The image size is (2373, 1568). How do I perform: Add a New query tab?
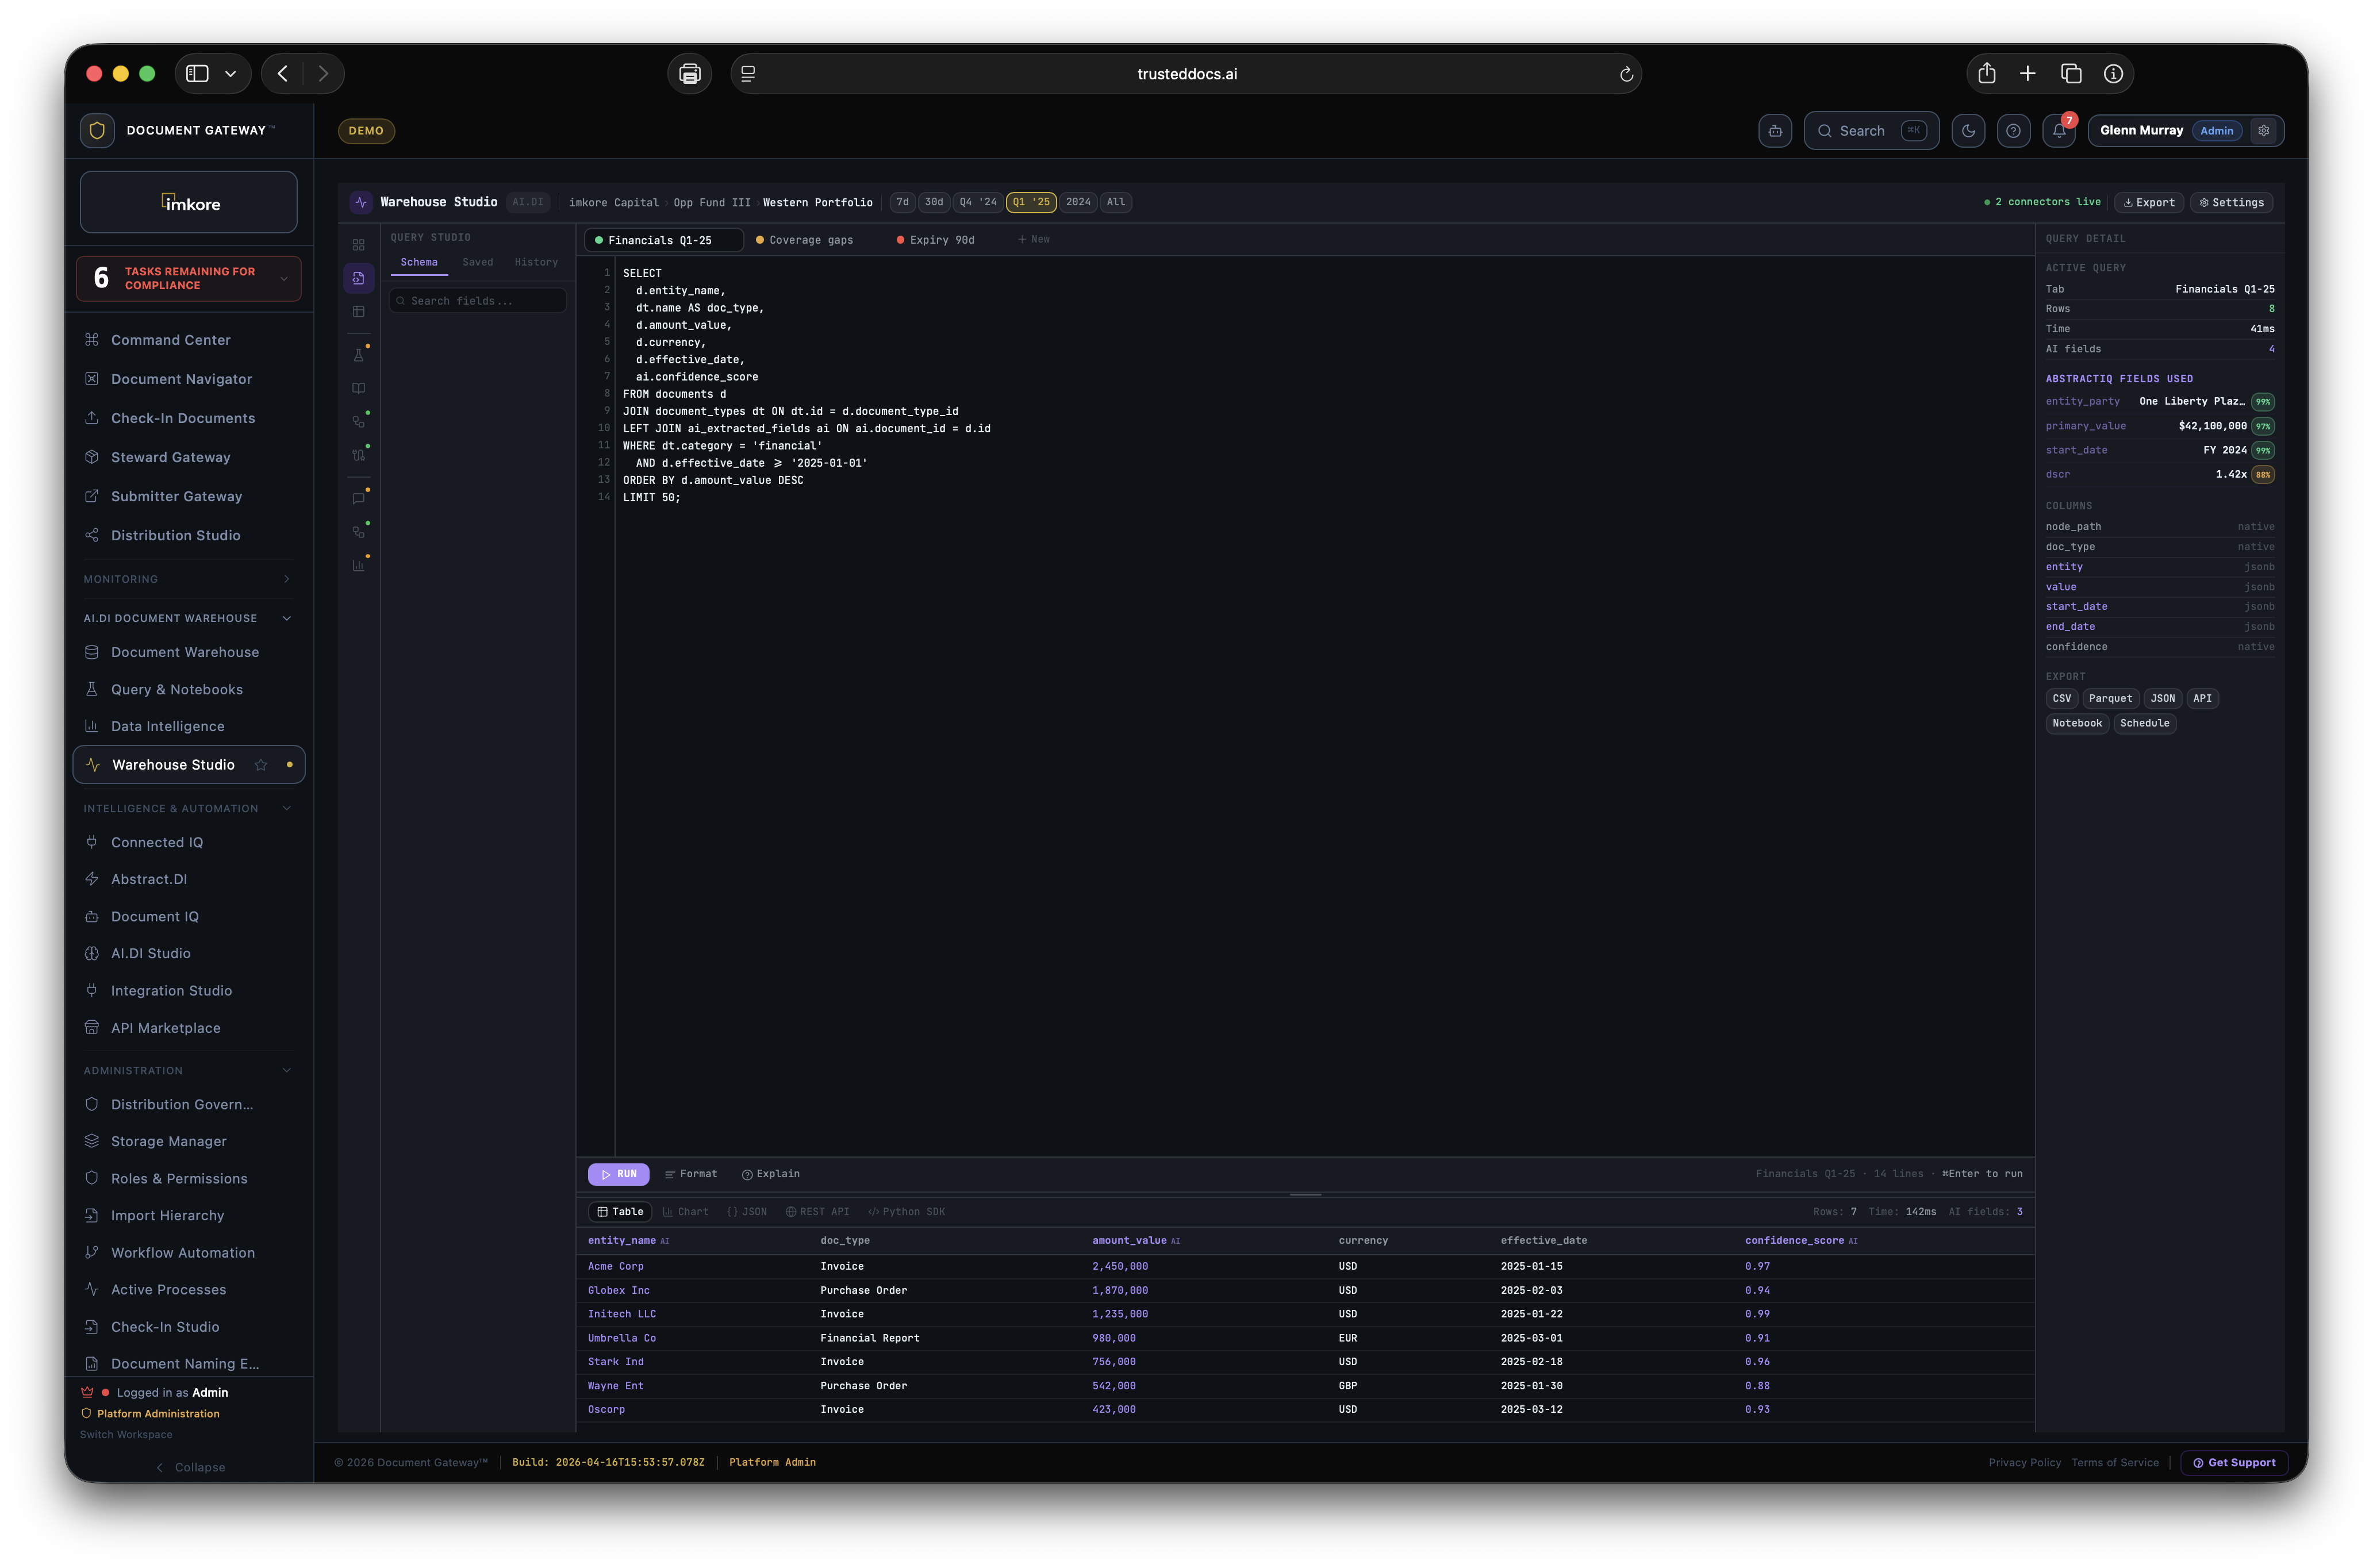pyautogui.click(x=1034, y=240)
